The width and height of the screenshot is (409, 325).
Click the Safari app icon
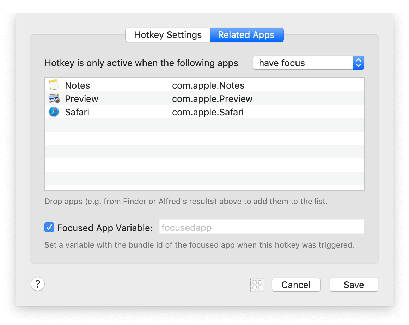[x=54, y=112]
